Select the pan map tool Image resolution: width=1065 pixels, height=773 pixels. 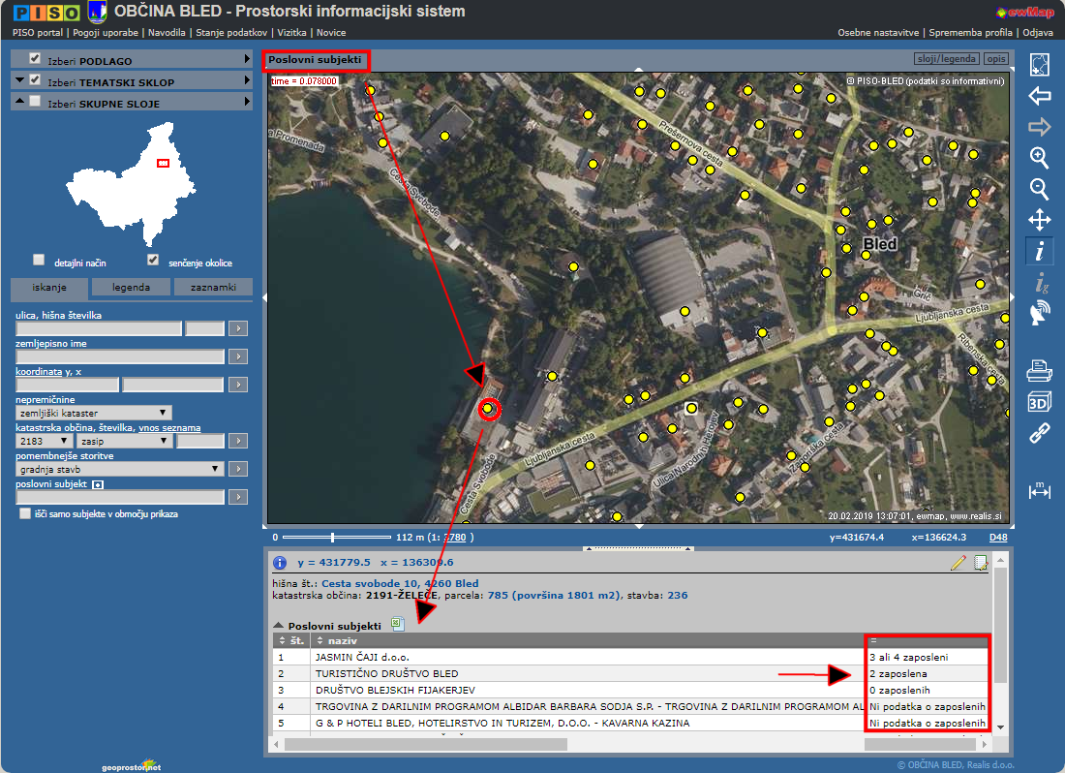tap(1039, 220)
